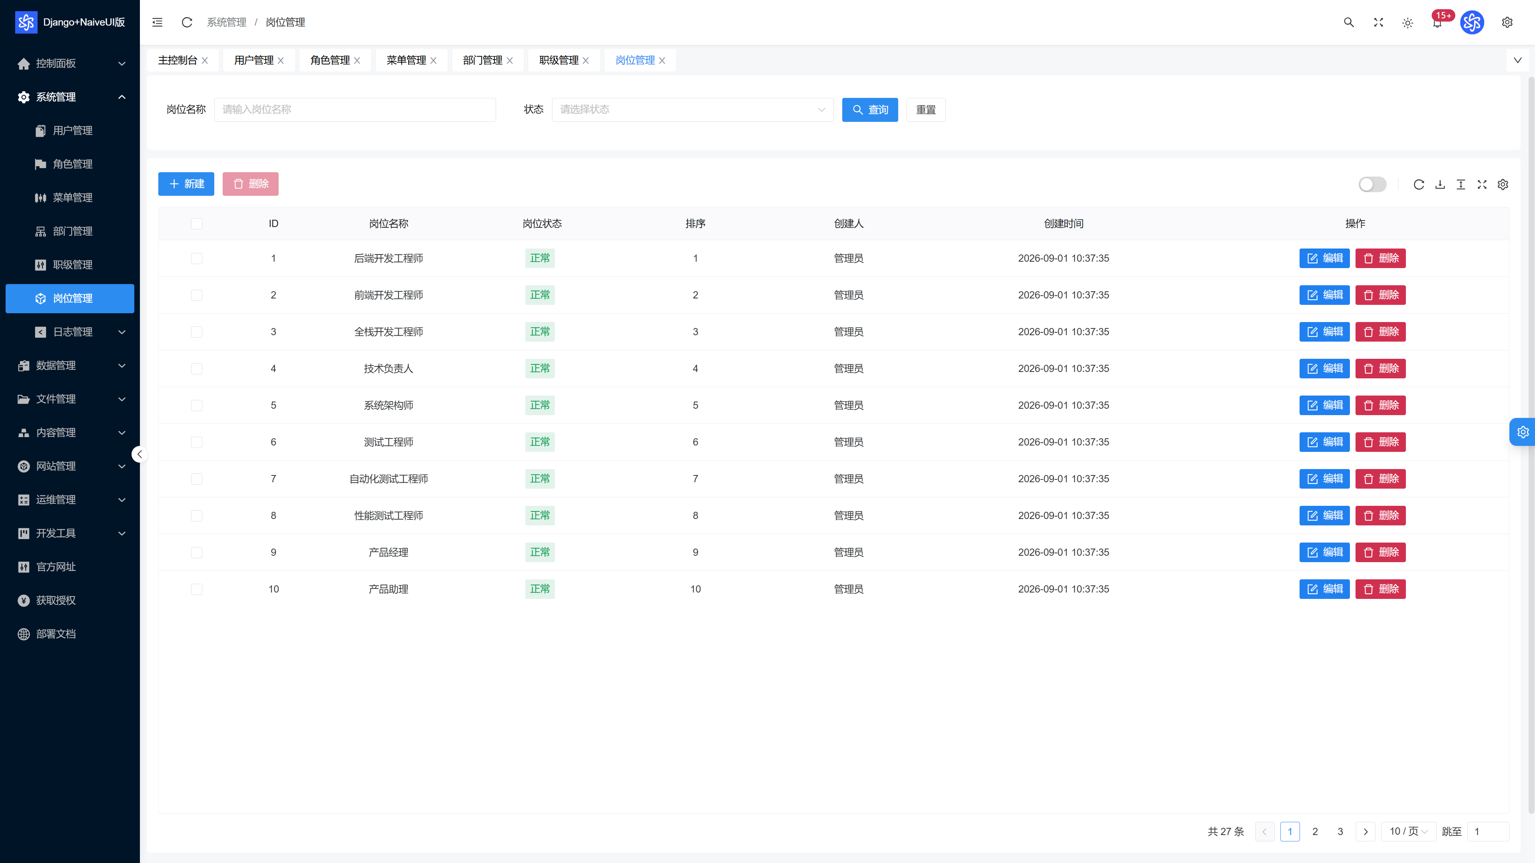The width and height of the screenshot is (1535, 863).
Task: Open 职级管理 in sidebar
Action: (x=70, y=264)
